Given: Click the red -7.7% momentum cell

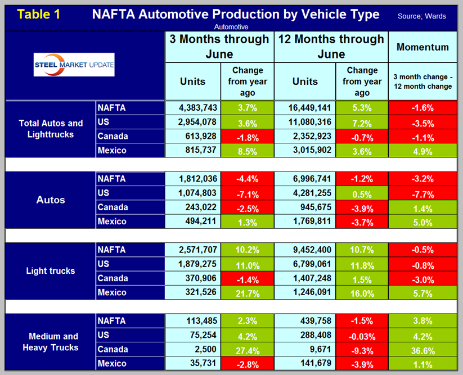Looking at the screenshot, I should [422, 193].
